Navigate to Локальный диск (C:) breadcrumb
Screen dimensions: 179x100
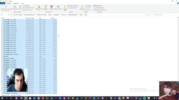pyautogui.click(x=29, y=15)
